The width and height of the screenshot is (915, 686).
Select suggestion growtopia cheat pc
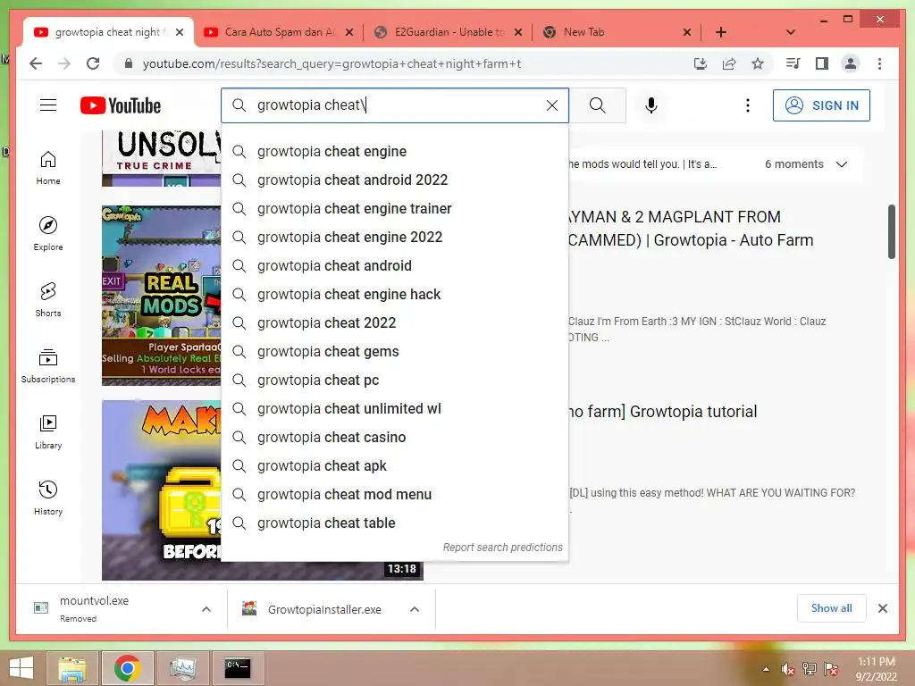coord(394,381)
